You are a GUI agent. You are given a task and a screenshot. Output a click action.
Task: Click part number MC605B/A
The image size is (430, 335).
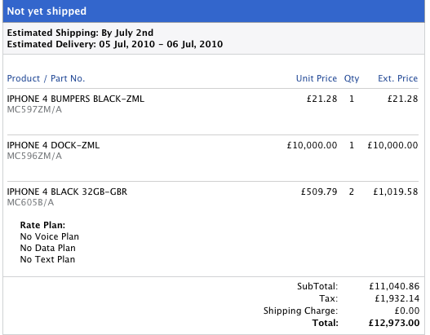tap(30, 202)
